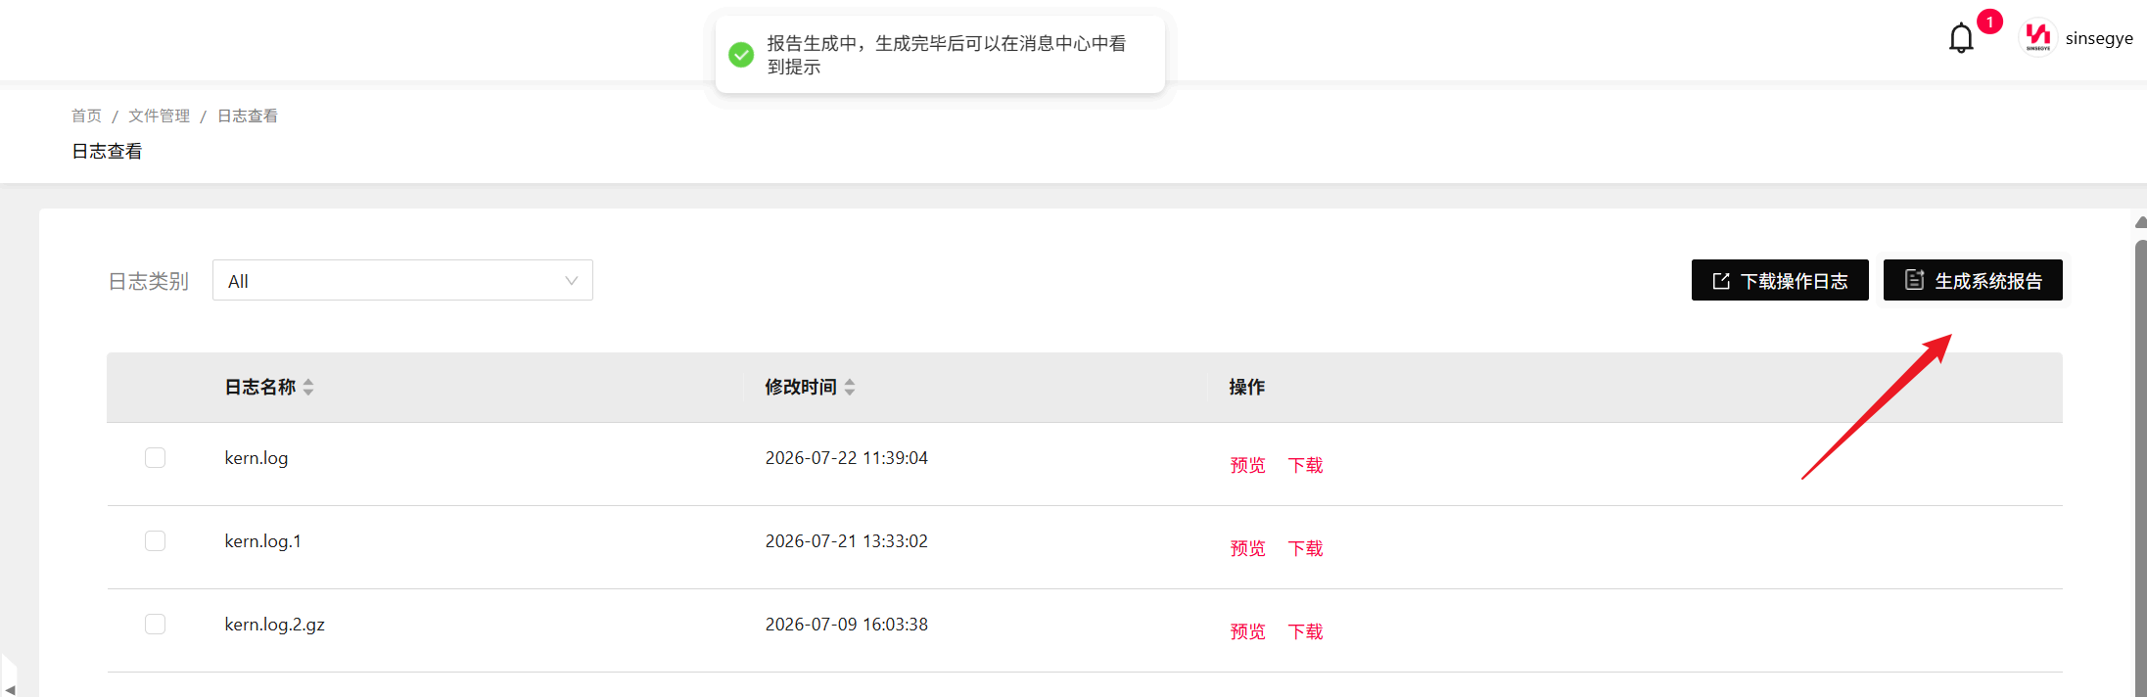The image size is (2147, 697).
Task: Check the kern.log row checkbox
Action: (155, 457)
